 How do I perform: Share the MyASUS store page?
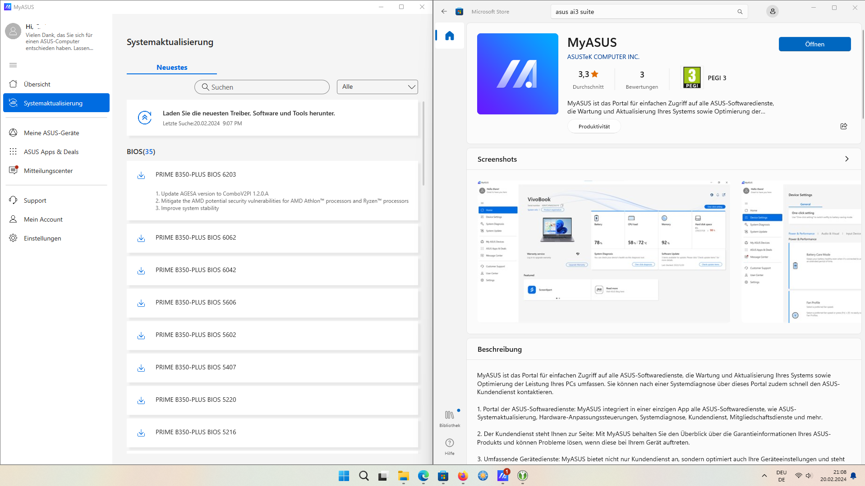pos(844,126)
